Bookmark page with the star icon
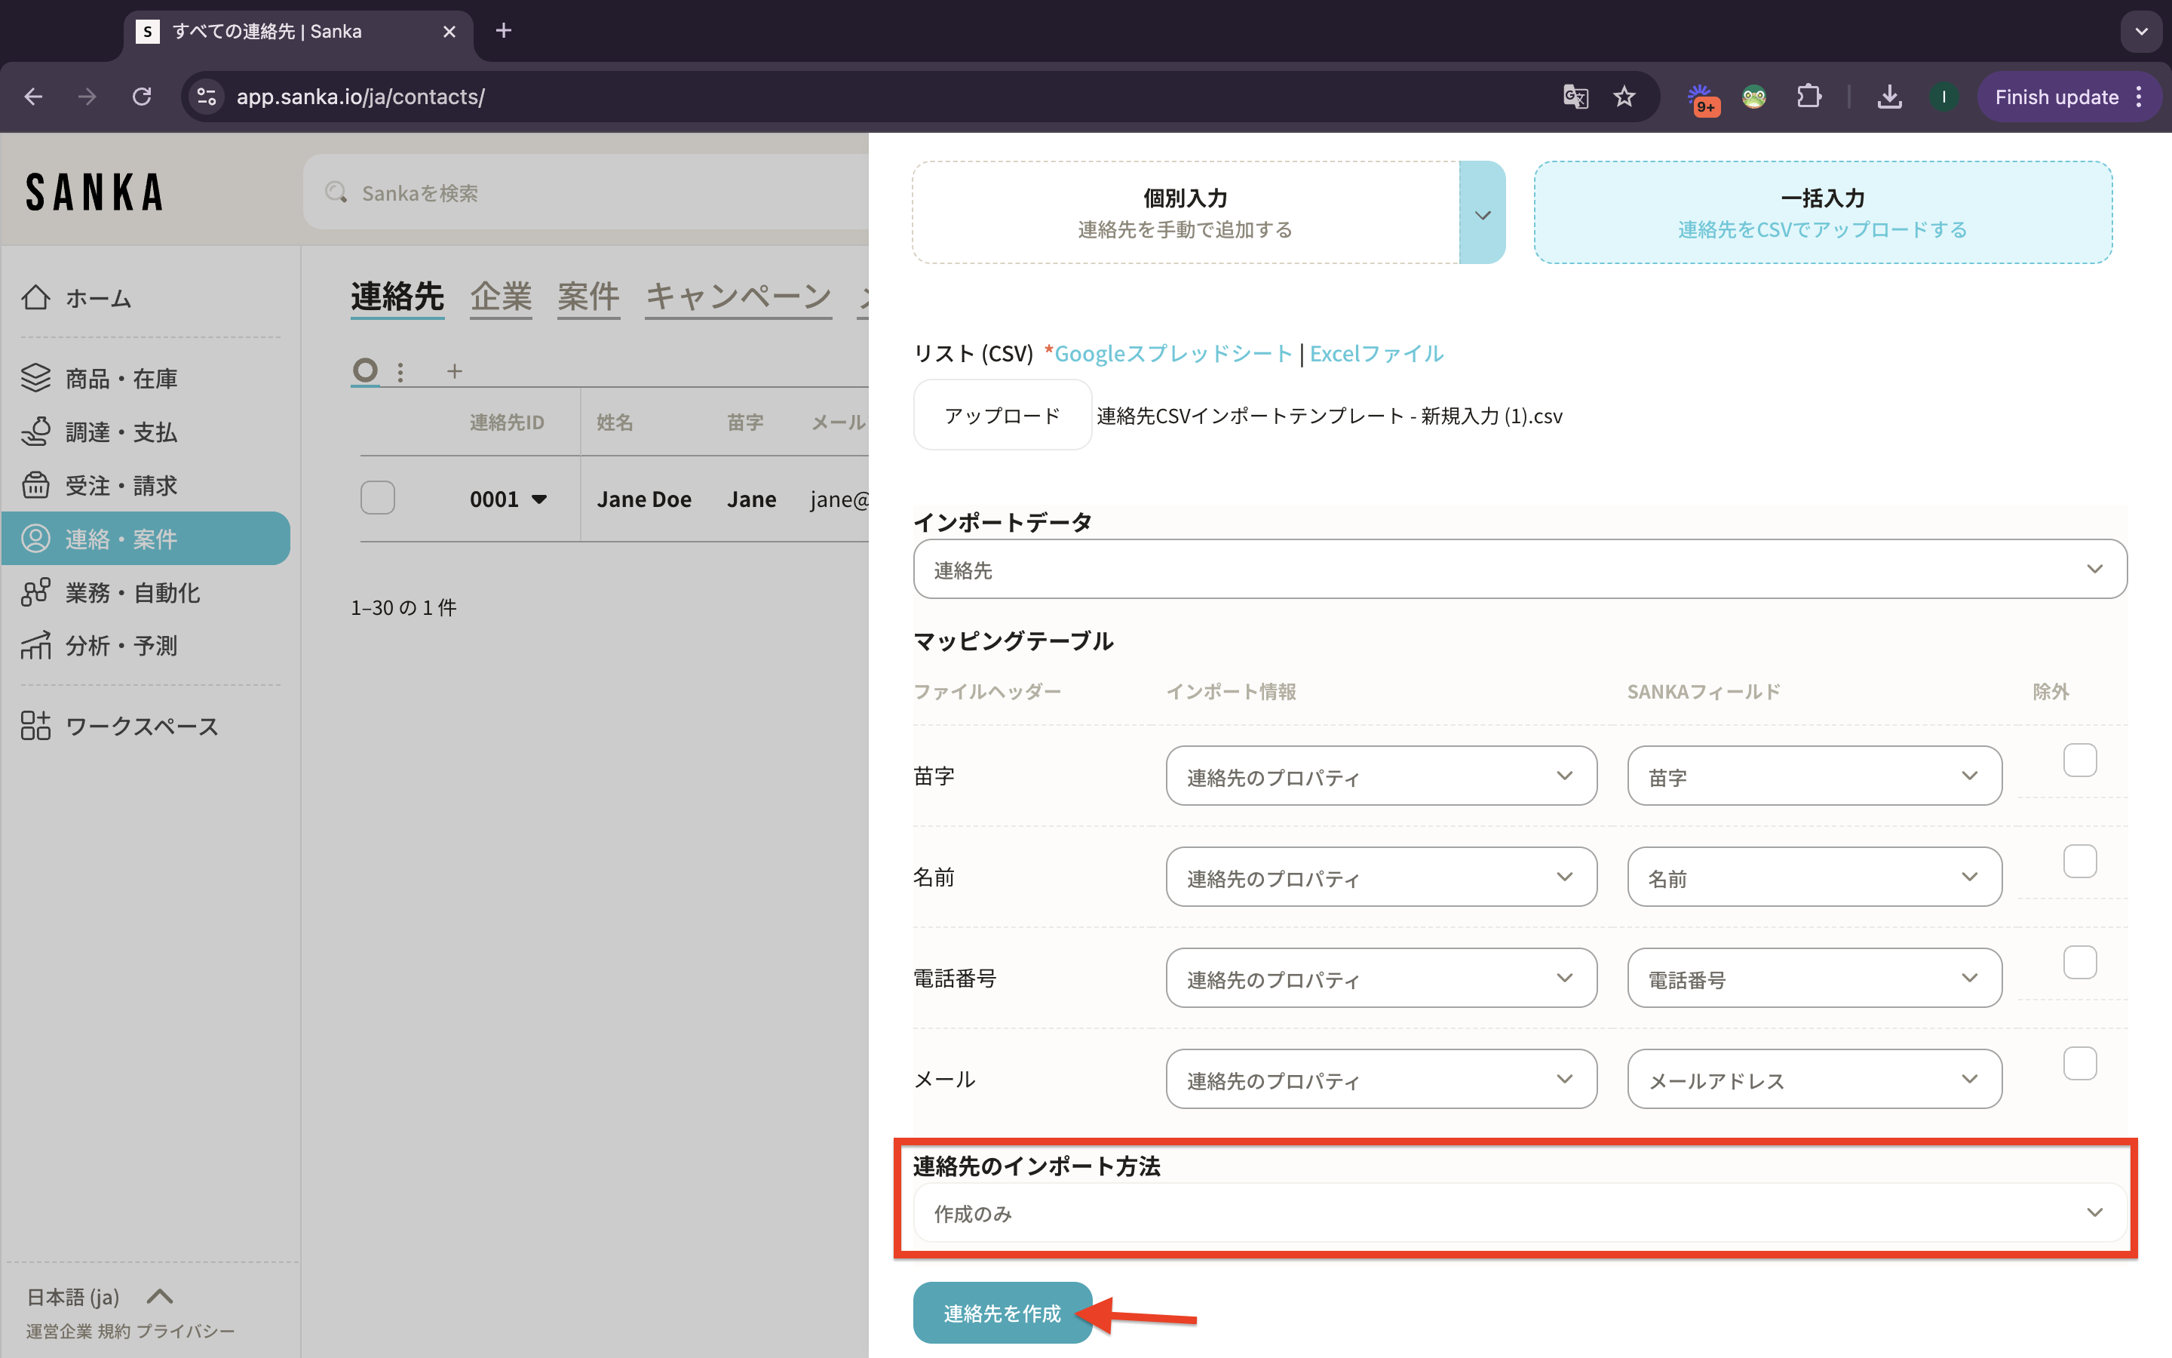 pyautogui.click(x=1624, y=97)
